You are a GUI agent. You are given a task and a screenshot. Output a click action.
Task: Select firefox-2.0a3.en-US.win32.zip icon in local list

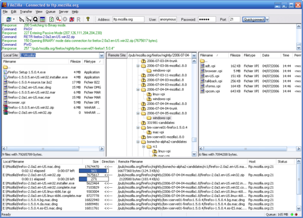6,113
